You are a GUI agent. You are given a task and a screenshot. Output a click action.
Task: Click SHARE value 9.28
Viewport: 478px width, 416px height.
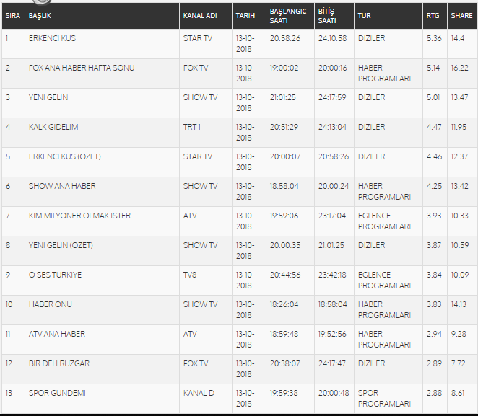coord(459,334)
